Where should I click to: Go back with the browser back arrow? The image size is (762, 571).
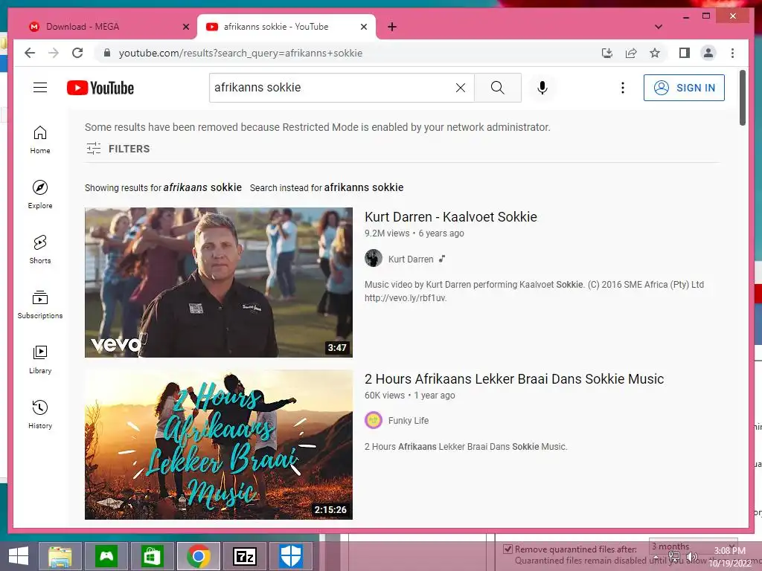(30, 53)
